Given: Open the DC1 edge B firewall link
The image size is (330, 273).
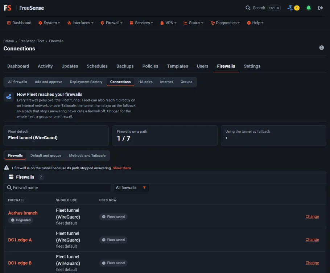Looking at the screenshot, I should point(20,263).
